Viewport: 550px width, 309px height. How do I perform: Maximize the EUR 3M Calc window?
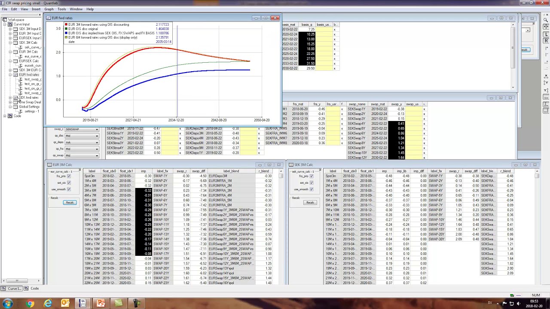coord(269,165)
